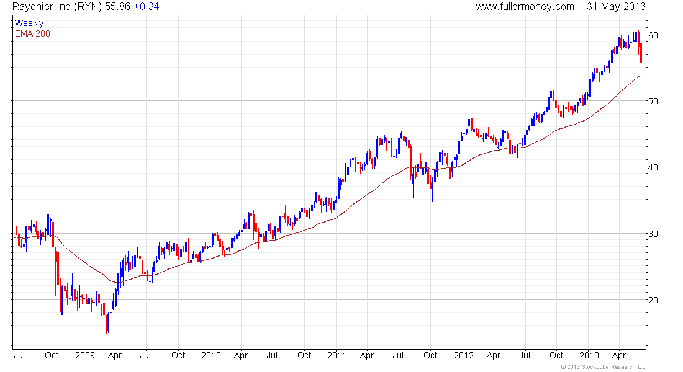Click the '2009' year label on time axis

[x=85, y=355]
